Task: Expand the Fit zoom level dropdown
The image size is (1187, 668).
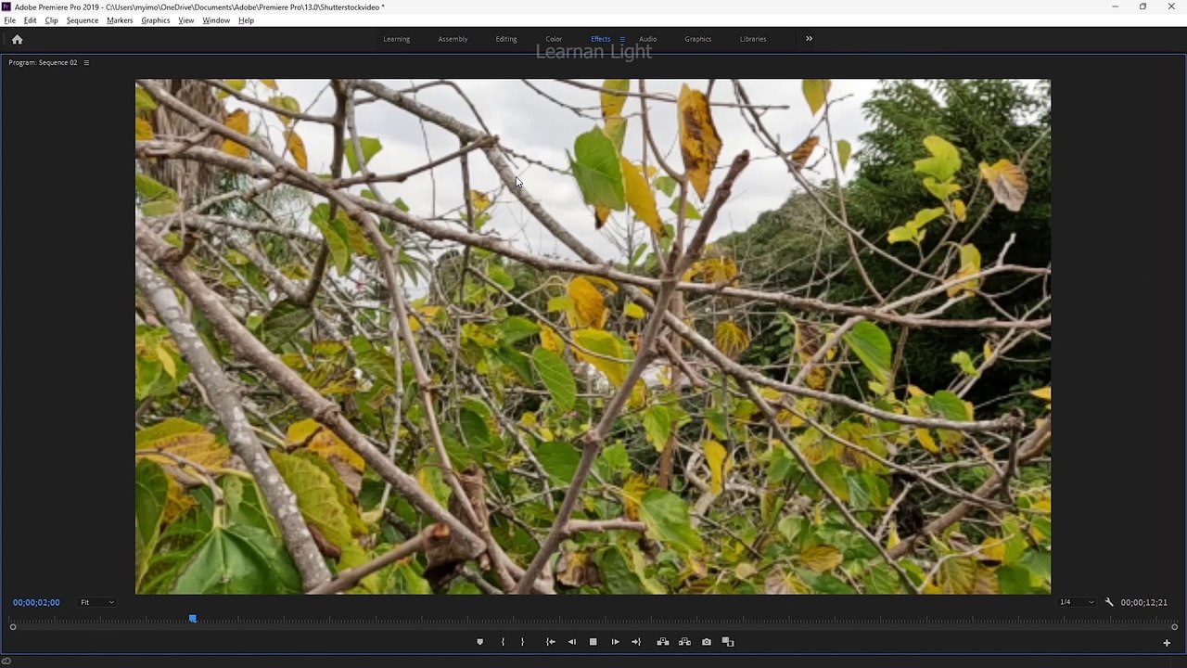Action: click(96, 602)
